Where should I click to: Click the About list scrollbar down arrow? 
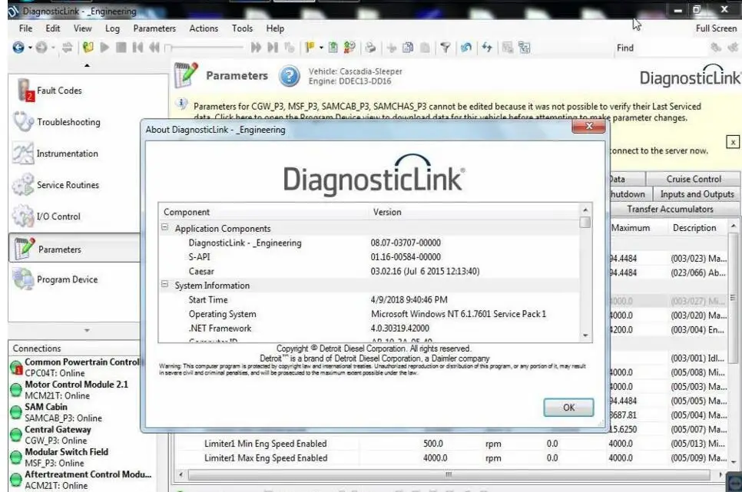(585, 335)
